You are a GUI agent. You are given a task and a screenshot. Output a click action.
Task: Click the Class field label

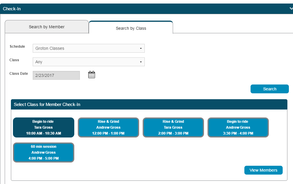click(x=14, y=60)
